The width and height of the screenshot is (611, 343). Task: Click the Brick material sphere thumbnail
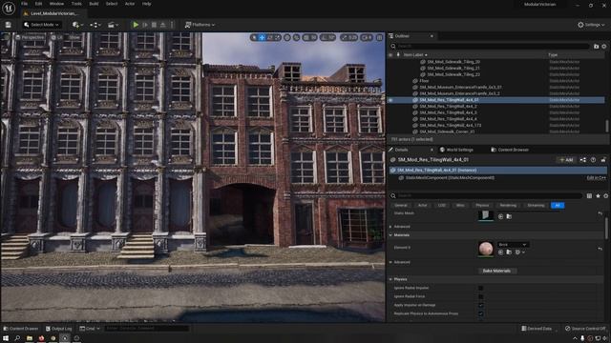486,249
